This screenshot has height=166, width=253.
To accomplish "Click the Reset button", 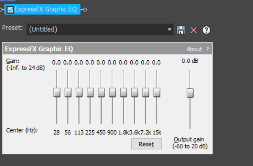I will point(146,144).
